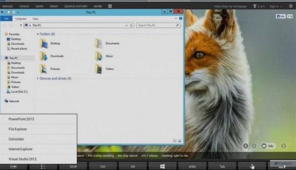This screenshot has height=170, width=296.
Task: Open the Desktop folder icon in Folders group
Action: click(44, 44)
